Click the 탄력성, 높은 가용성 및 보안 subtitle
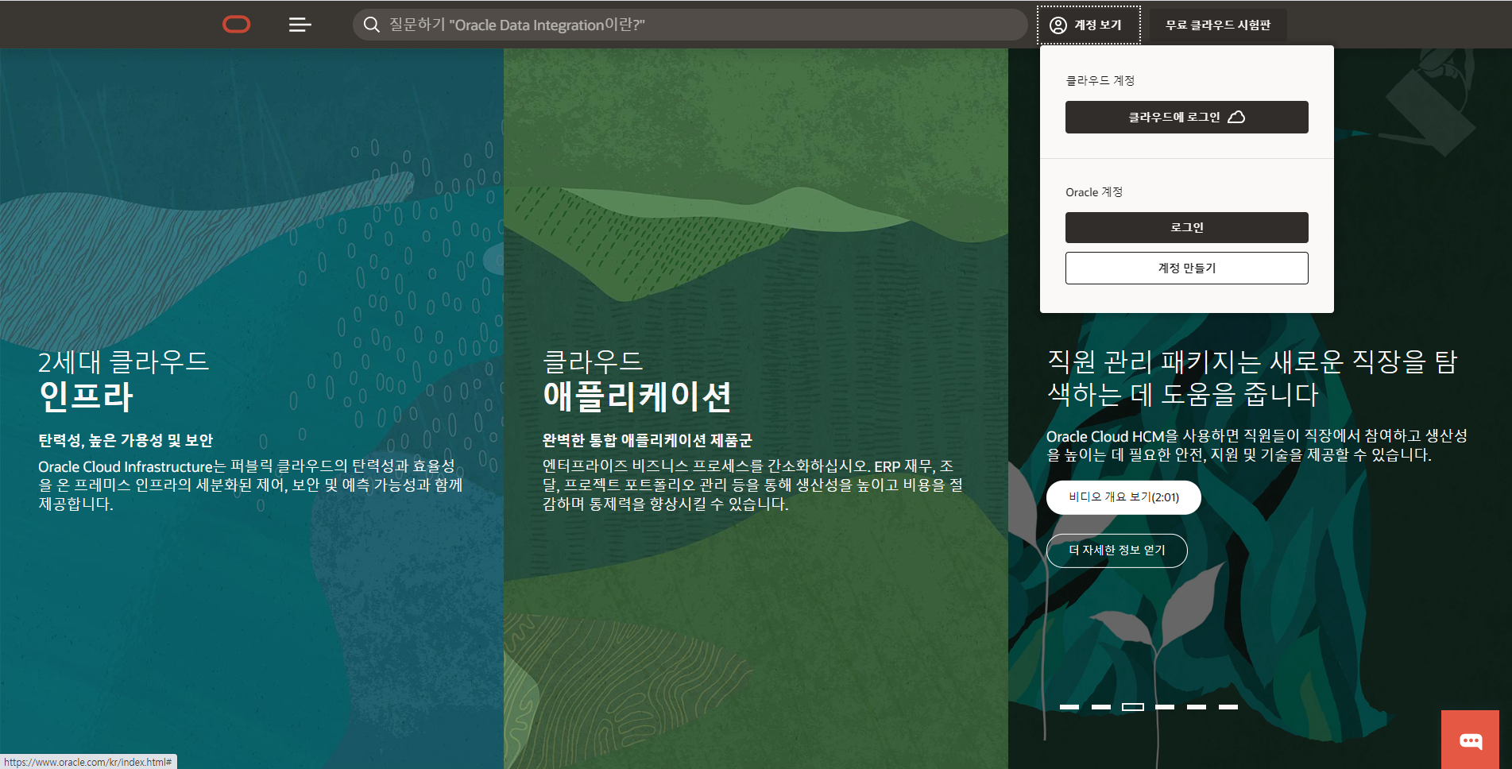This screenshot has width=1512, height=769. click(x=126, y=440)
